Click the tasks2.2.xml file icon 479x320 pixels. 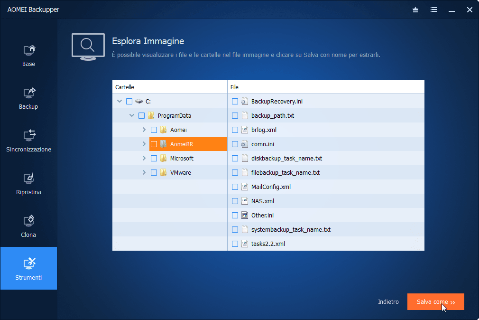click(245, 244)
